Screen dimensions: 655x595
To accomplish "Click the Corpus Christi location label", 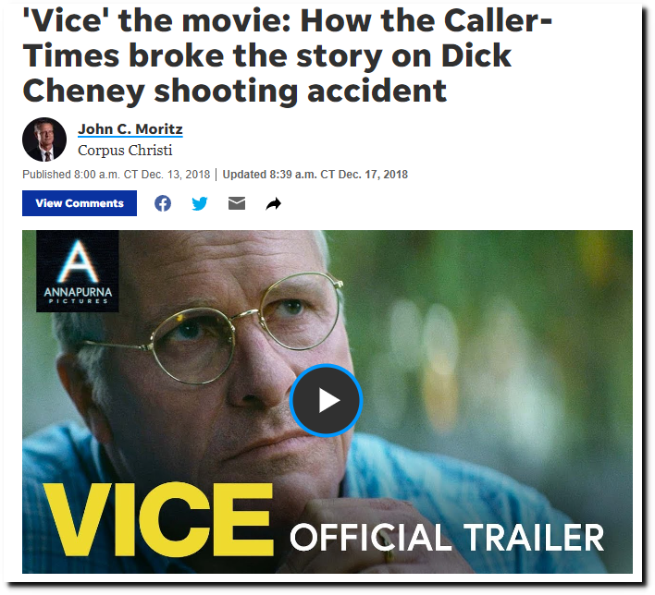I will point(125,151).
